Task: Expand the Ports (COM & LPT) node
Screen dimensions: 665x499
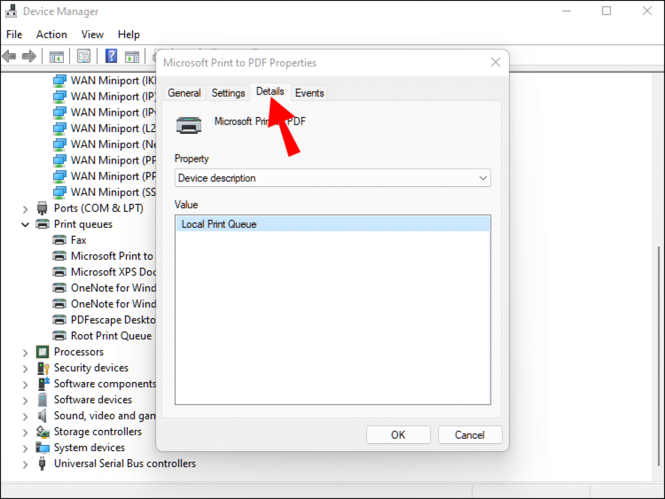Action: (25, 208)
